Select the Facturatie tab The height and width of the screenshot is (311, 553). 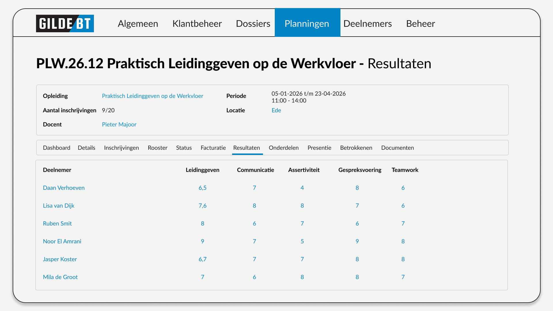213,148
